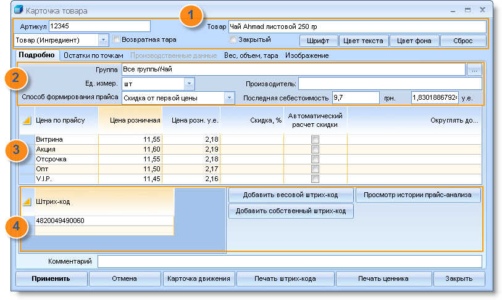Click the Шрифт button
Image resolution: width=502 pixels, height=300 pixels.
[x=318, y=41]
